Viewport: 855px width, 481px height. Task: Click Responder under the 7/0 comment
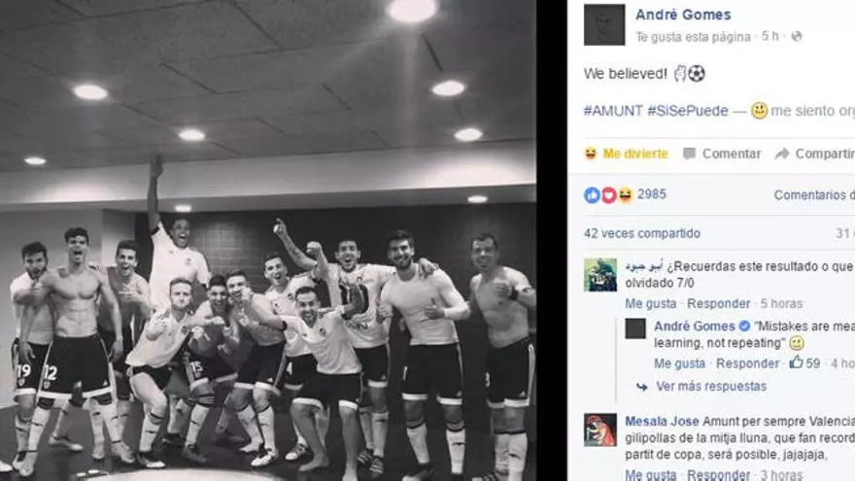[718, 303]
